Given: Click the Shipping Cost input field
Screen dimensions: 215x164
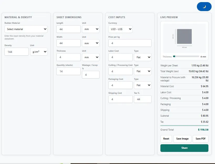Looking at the screenshot, I should [120, 99].
